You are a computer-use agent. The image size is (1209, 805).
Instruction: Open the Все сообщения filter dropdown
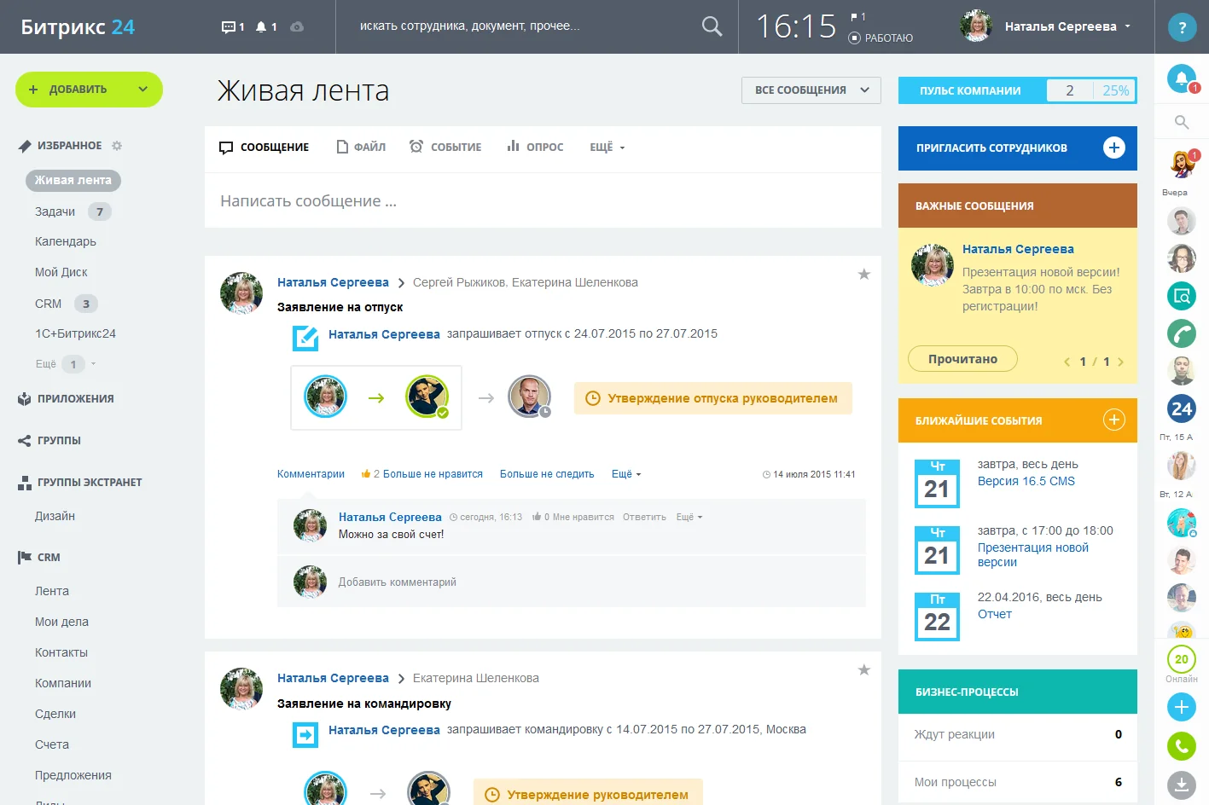811,90
